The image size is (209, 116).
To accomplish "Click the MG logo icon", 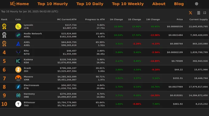I will 13,4.
